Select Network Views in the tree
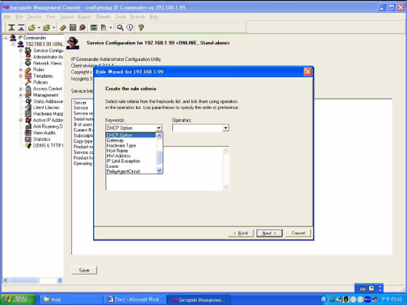 tap(47, 63)
